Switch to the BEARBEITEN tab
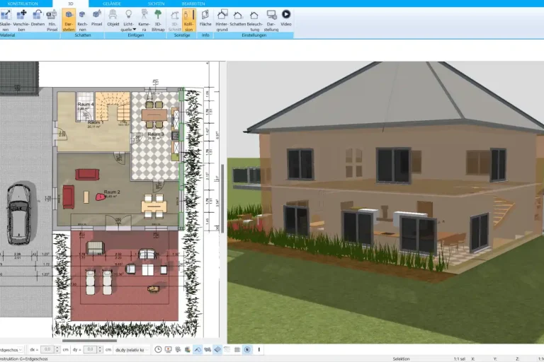 pyautogui.click(x=193, y=4)
